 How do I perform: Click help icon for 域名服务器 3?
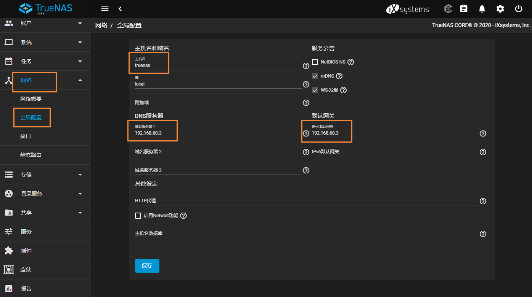tap(306, 170)
